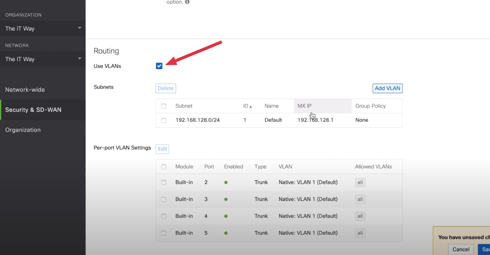490x255 pixels.
Task: Go to the Organization sidebar menu
Action: pyautogui.click(x=23, y=130)
